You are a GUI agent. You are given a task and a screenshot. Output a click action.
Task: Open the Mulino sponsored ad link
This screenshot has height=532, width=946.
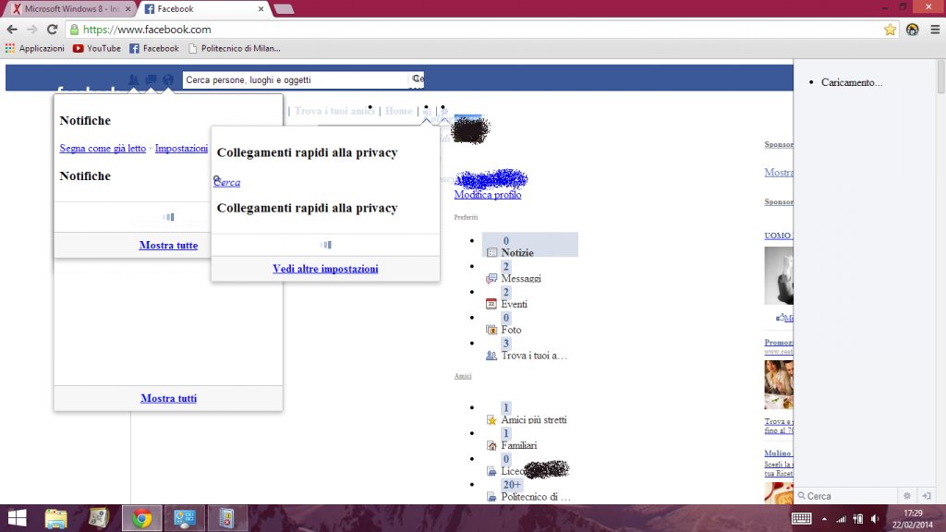pos(778,453)
